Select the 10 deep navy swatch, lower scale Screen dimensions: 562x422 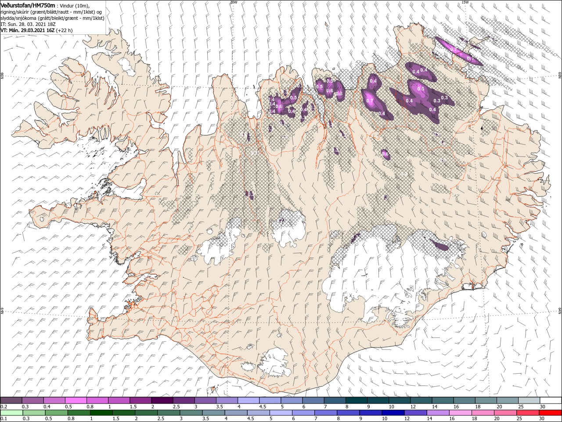coord(393,413)
